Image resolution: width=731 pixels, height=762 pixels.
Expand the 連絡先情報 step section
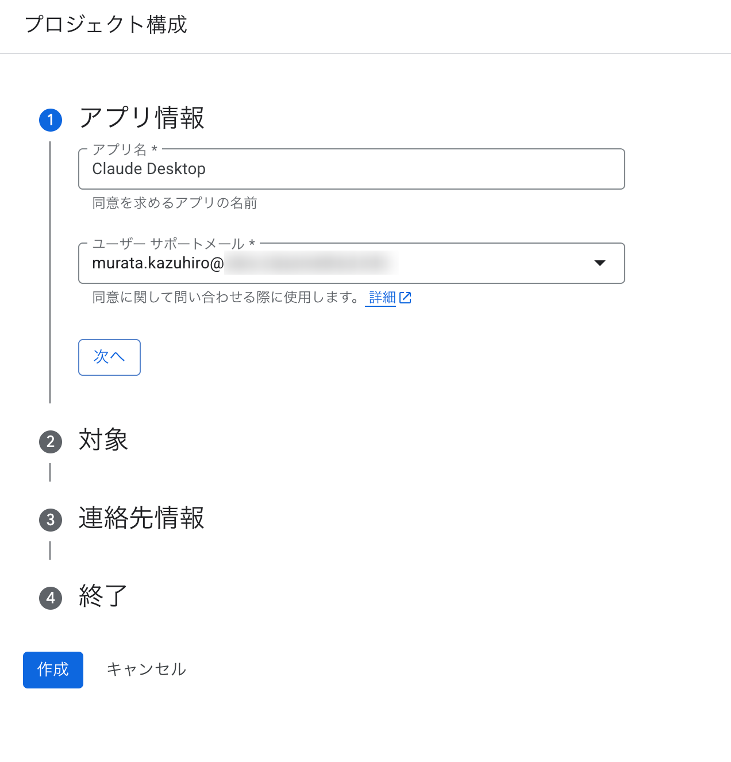141,519
